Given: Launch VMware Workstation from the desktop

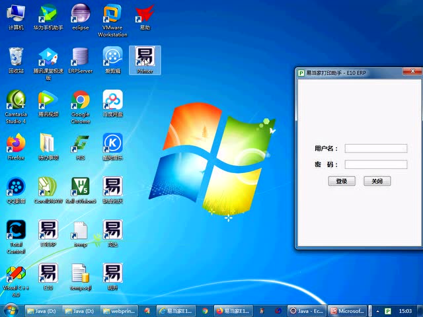Looking at the screenshot, I should [x=112, y=20].
